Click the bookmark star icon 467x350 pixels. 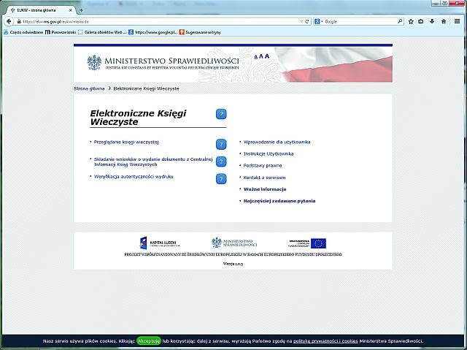[x=411, y=21]
